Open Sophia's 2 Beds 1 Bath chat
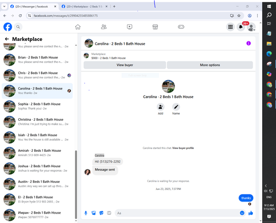This screenshot has height=223, width=276. 37,106
